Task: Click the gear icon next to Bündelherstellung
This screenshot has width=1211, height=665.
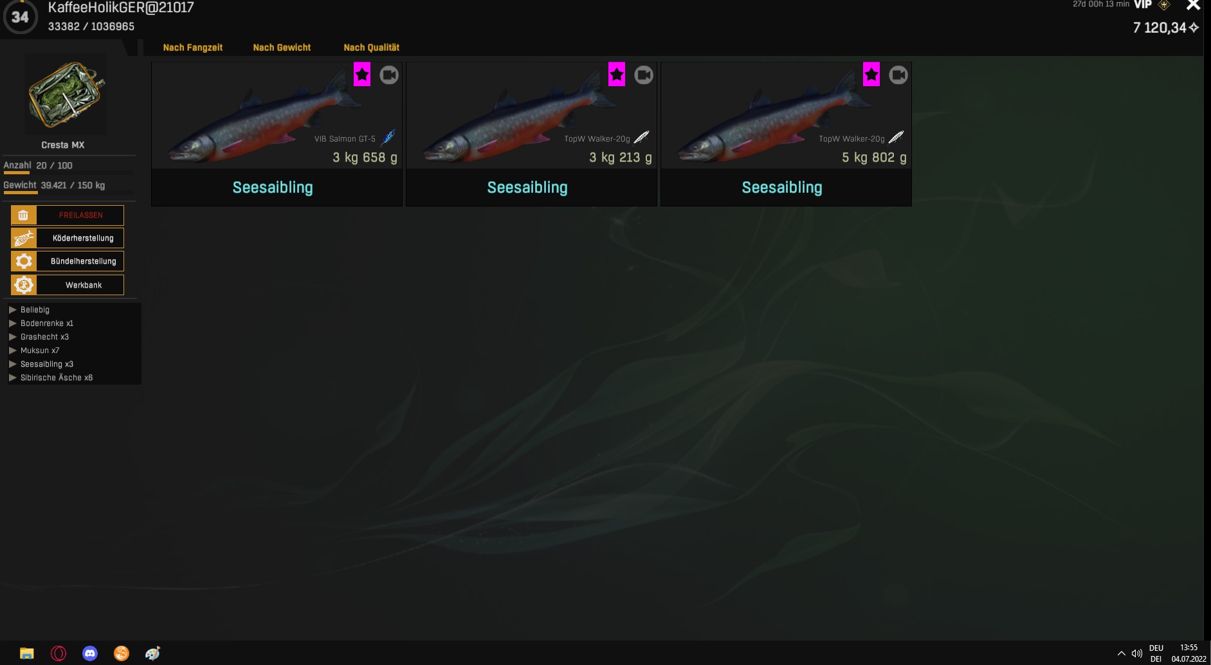Action: (x=24, y=261)
